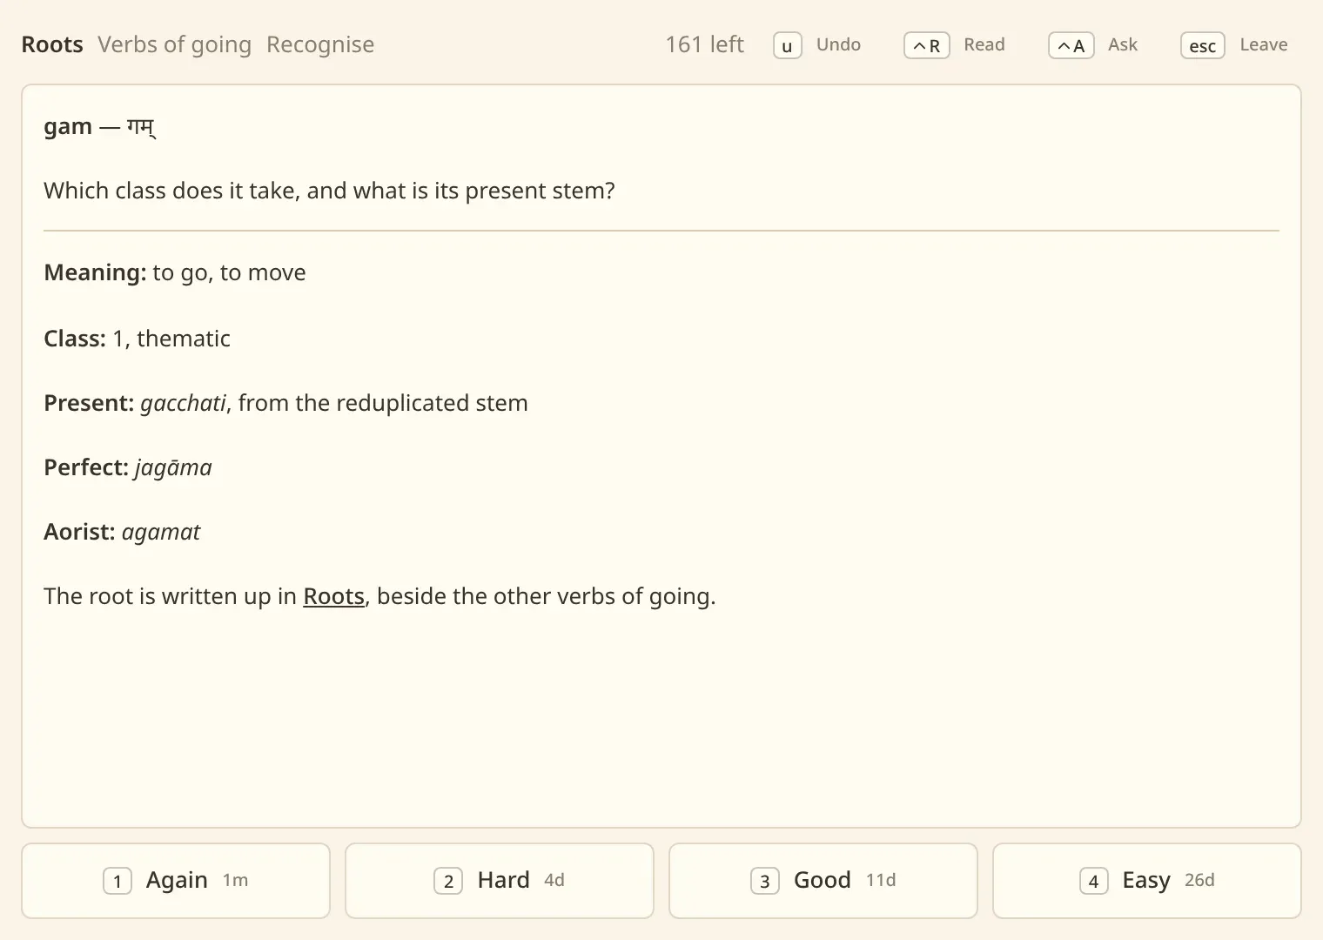This screenshot has height=940, width=1323.
Task: Click the present stem question text
Action: click(x=329, y=191)
